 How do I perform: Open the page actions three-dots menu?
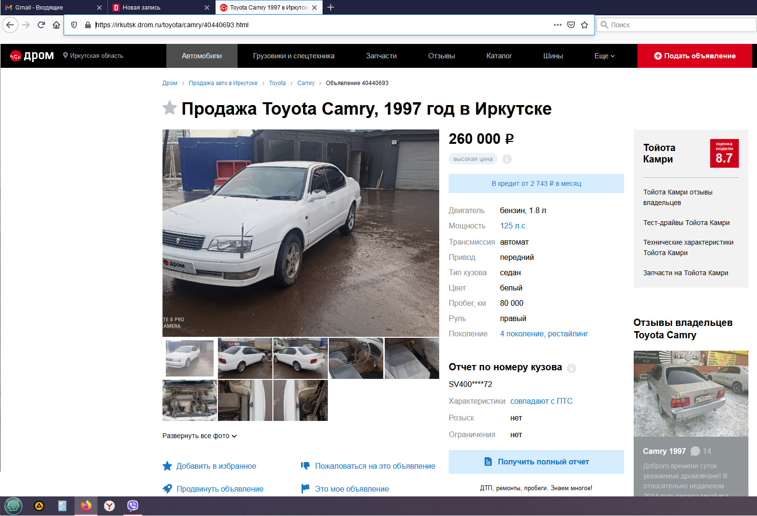click(557, 25)
